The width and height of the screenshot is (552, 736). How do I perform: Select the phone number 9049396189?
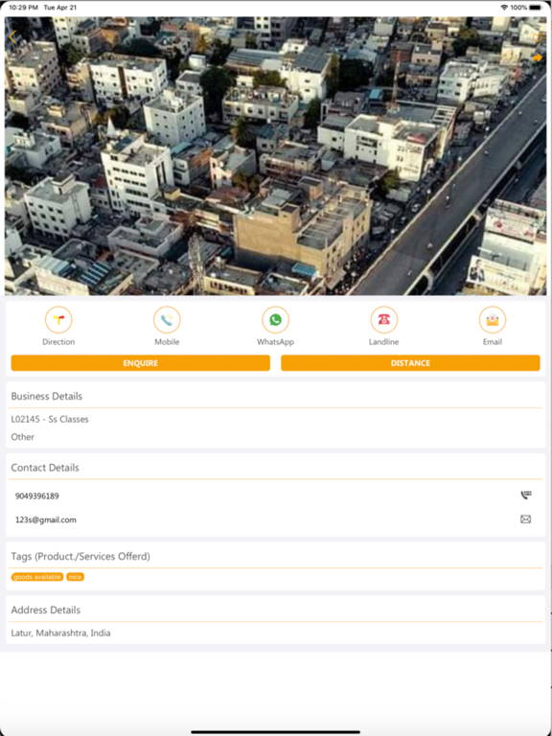[x=37, y=496]
